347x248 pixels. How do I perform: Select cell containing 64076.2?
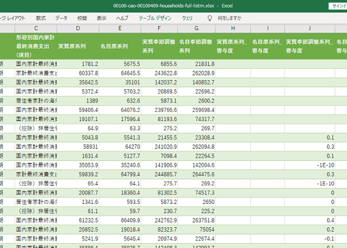(120, 110)
